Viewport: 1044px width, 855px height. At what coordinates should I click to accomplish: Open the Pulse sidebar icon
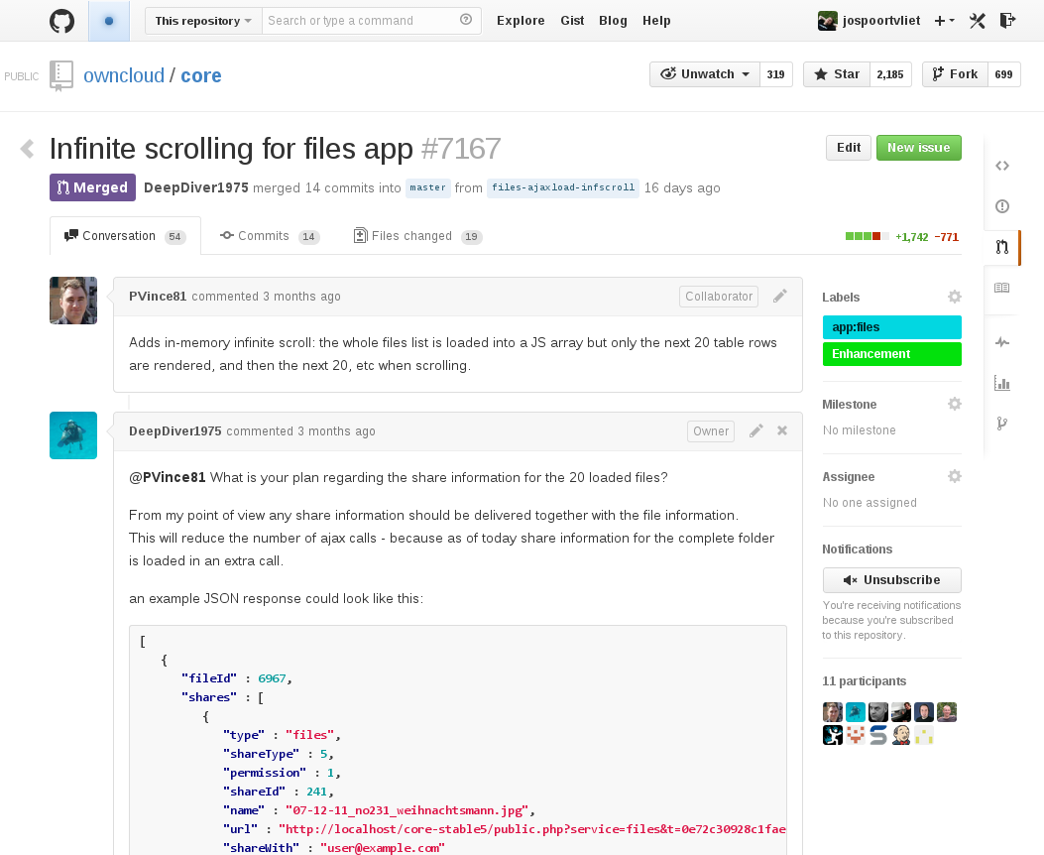(1002, 342)
